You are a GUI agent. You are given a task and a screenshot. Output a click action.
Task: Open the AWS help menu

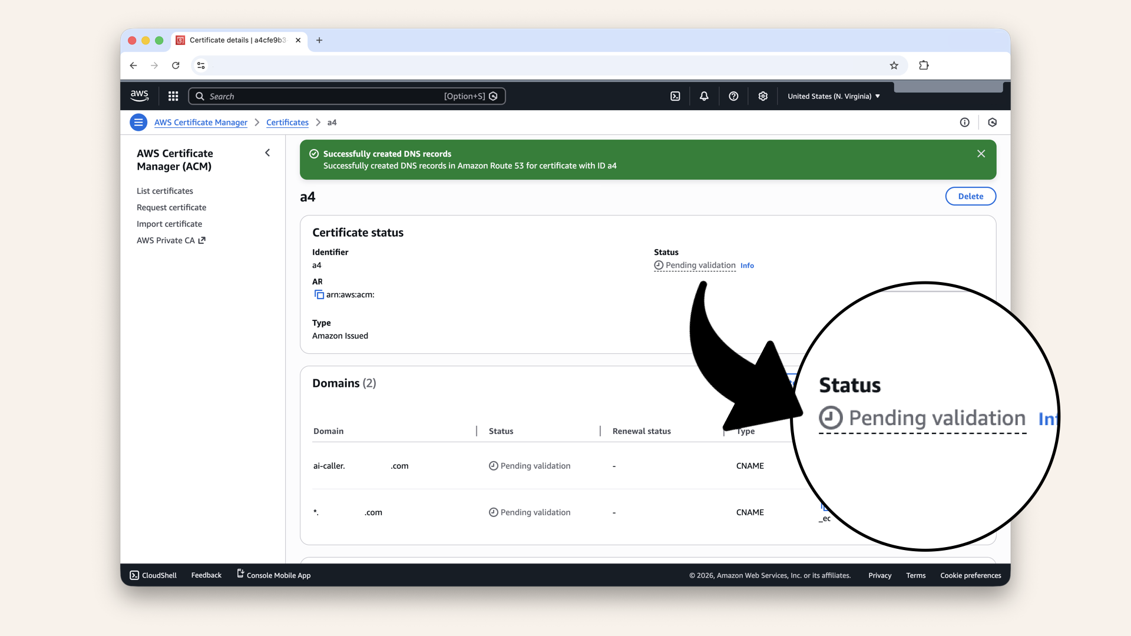tap(733, 96)
